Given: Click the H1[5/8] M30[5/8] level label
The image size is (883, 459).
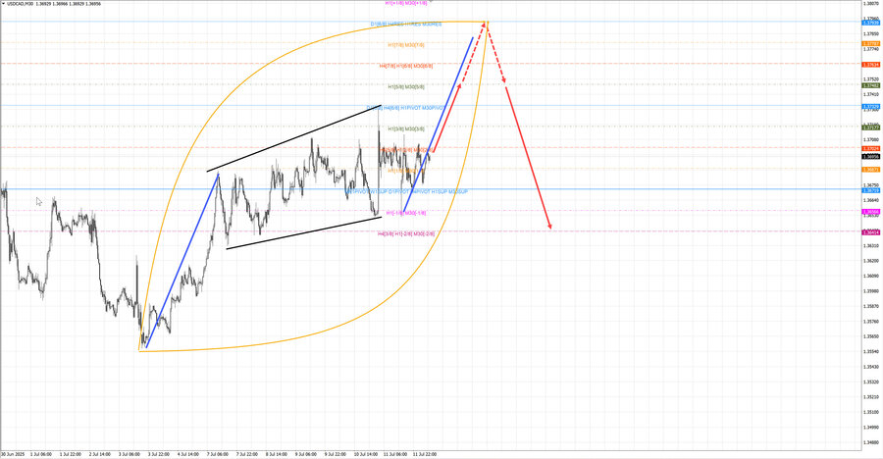Looking at the screenshot, I should tap(406, 86).
